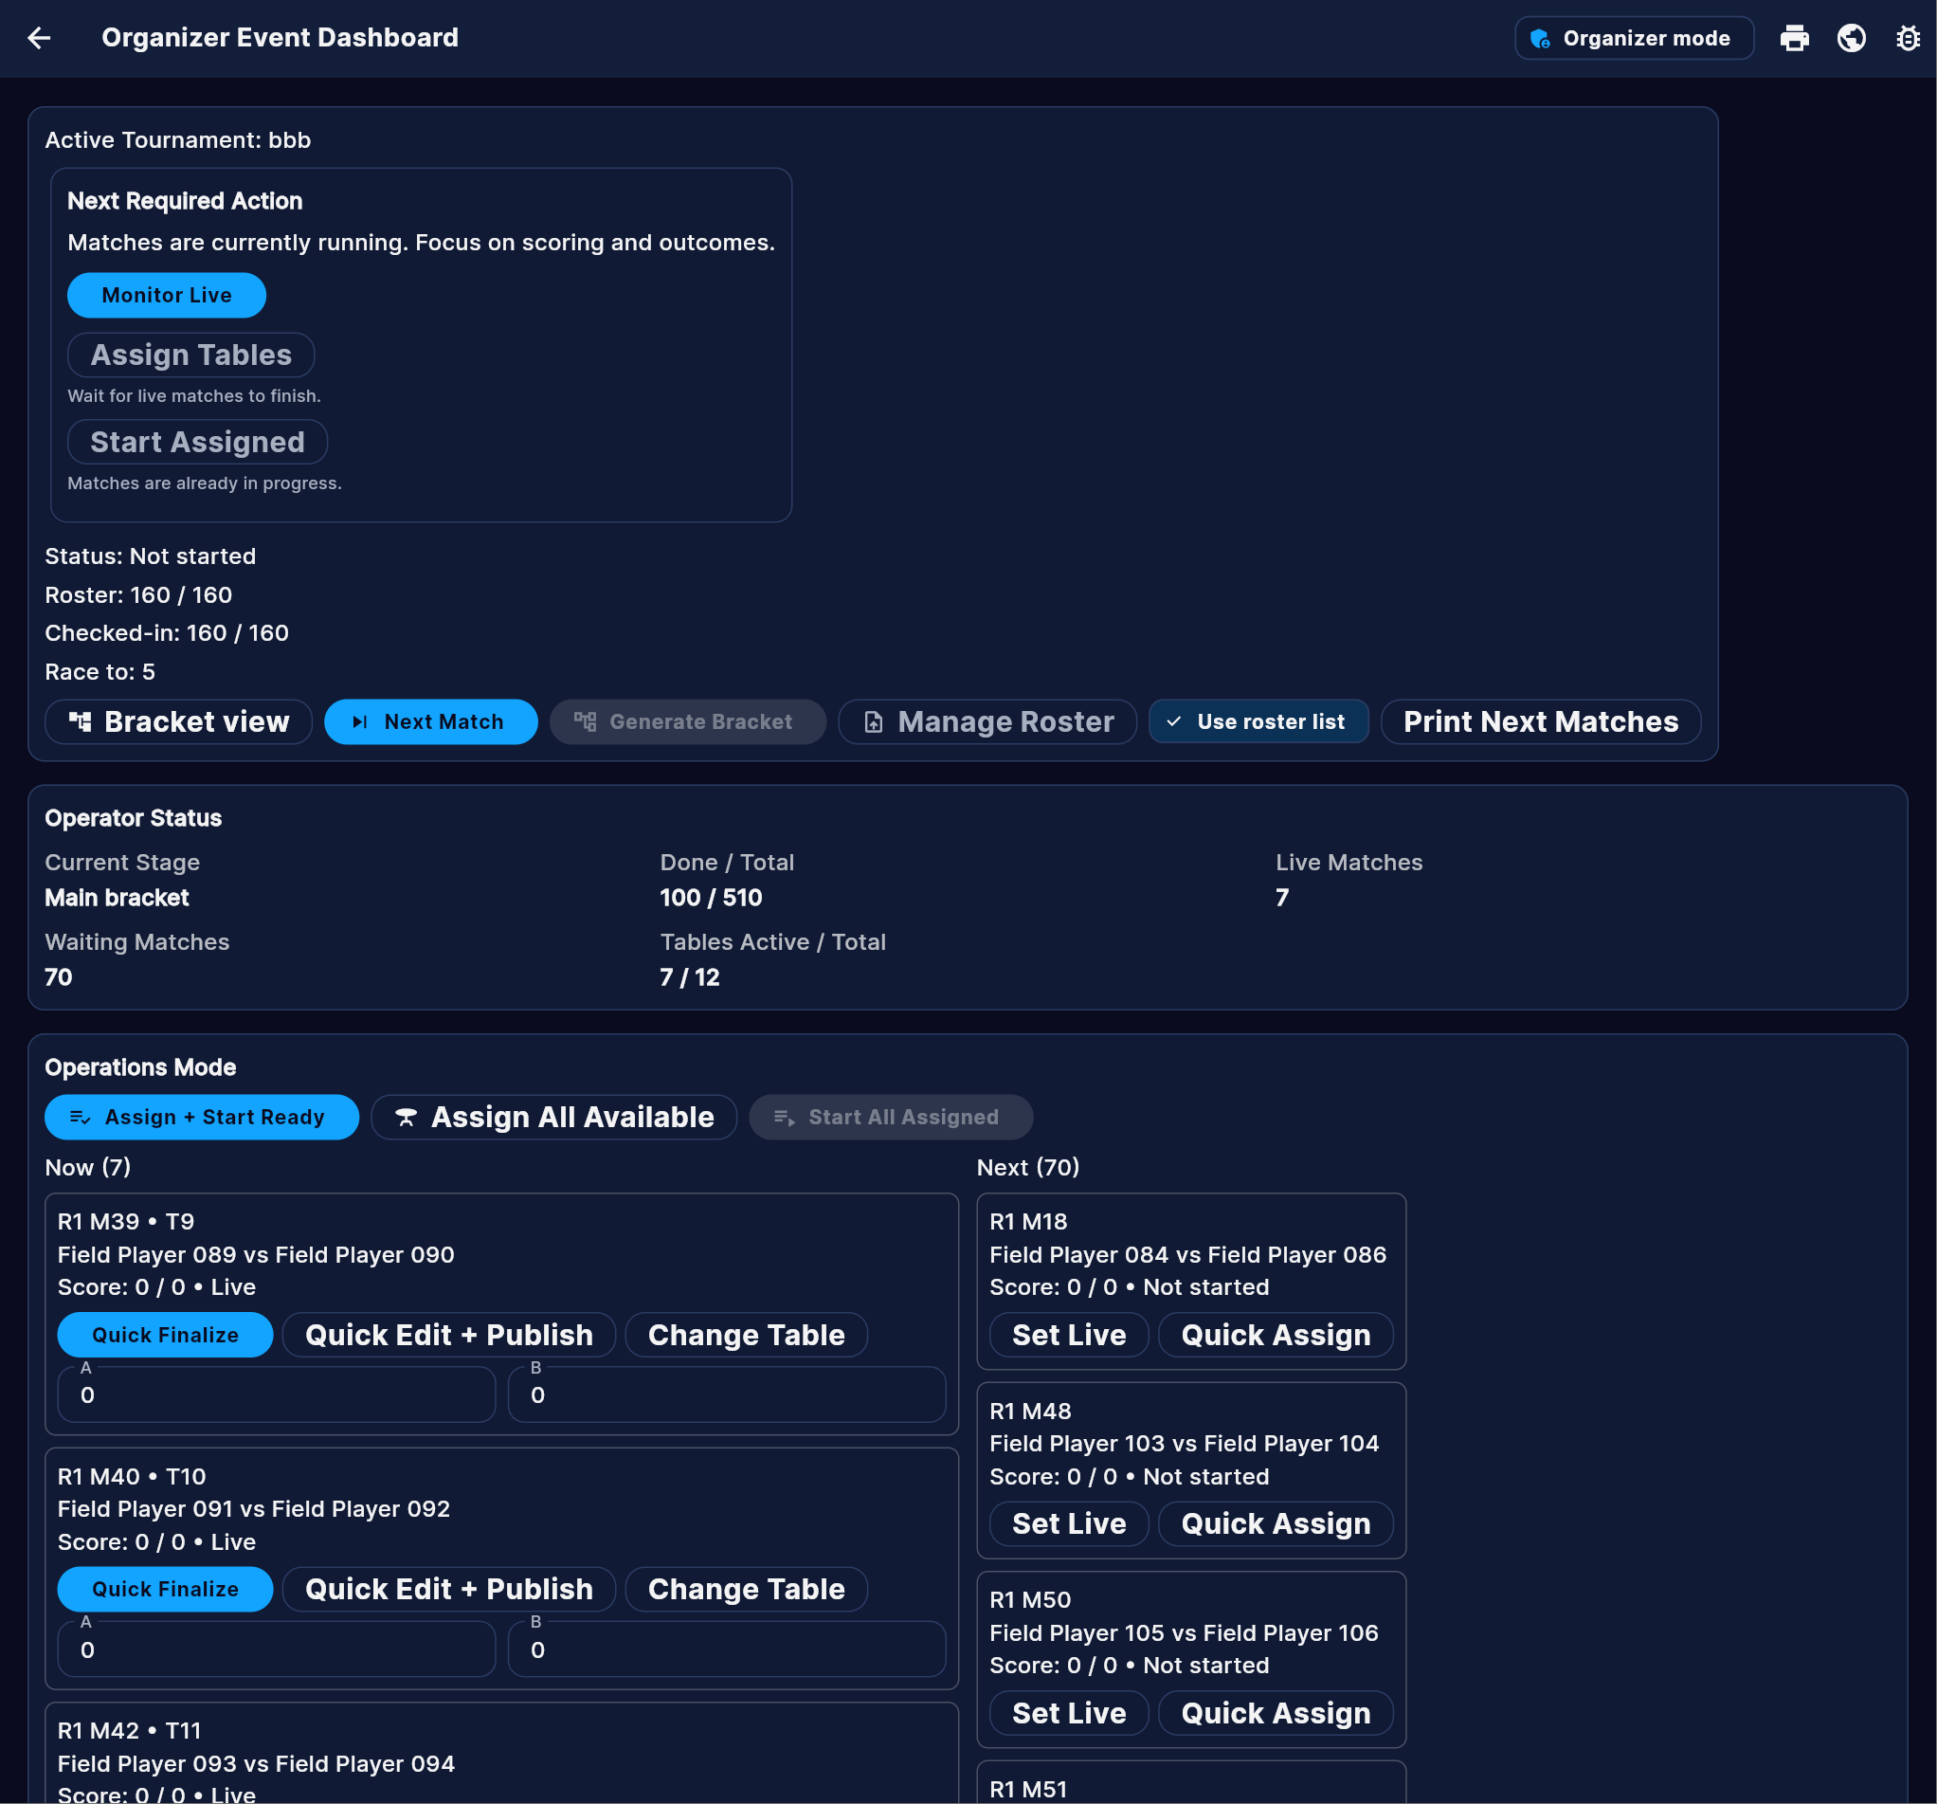Image resolution: width=1937 pixels, height=1804 pixels.
Task: Click the play icon on Next Match button
Action: tap(359, 722)
